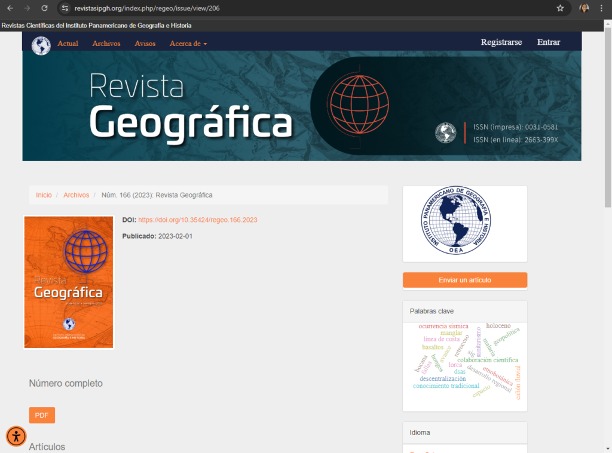Click the 'Idioma' panel heading
This screenshot has height=453, width=612.
coord(420,432)
